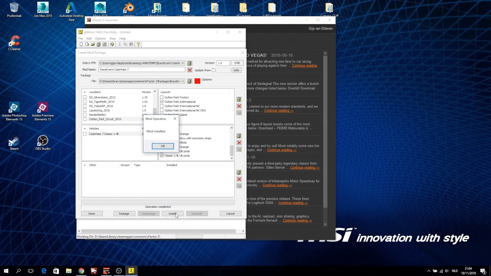Image resolution: width=491 pixels, height=276 pixels.
Task: Open the View menu
Action: (x=112, y=39)
